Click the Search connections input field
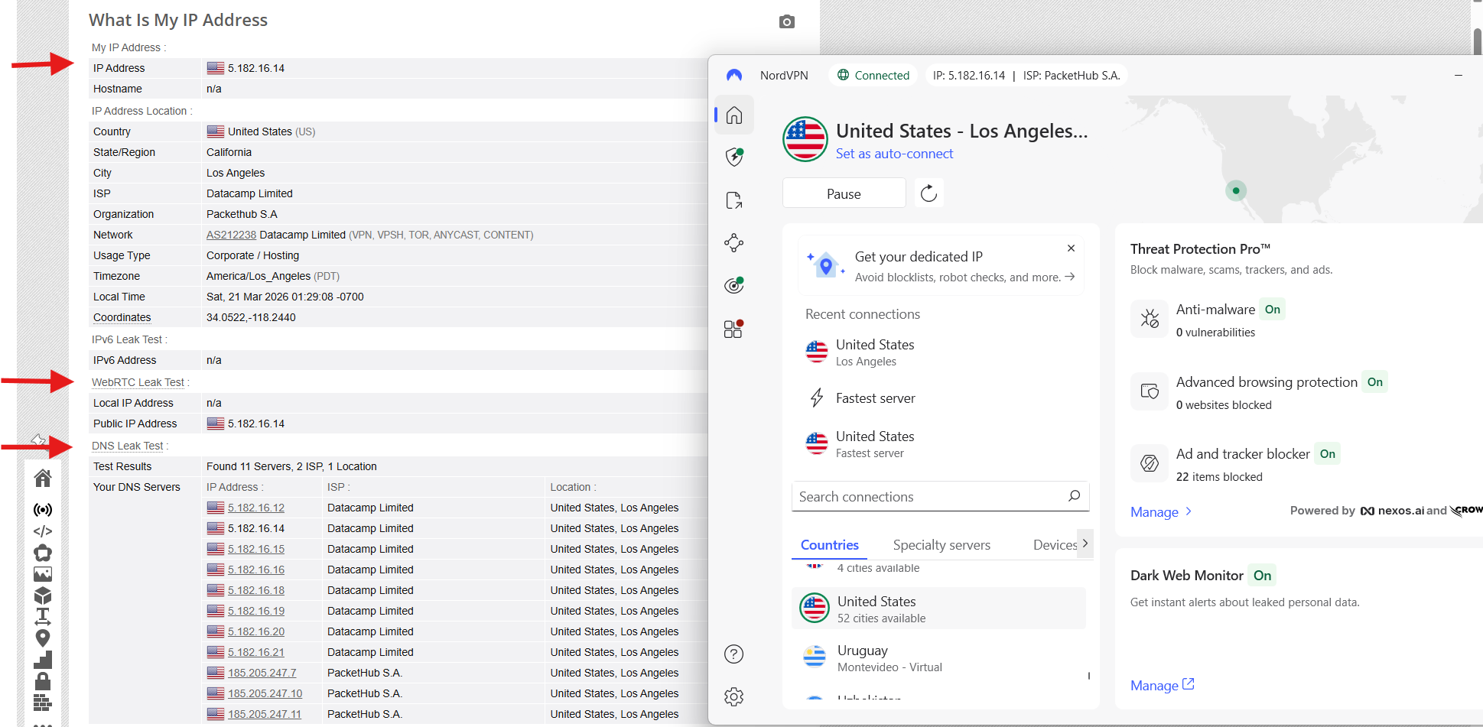 click(940, 496)
